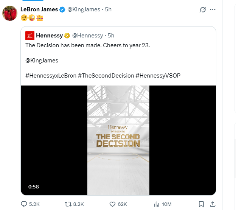Like the post with heart icon
This screenshot has height=210, width=236.
click(112, 204)
